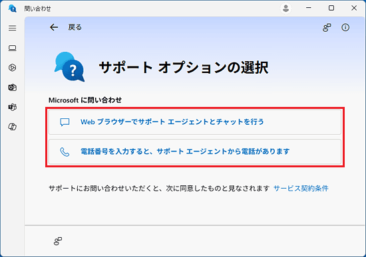Select the laptop device icon in sidebar

tap(13, 48)
